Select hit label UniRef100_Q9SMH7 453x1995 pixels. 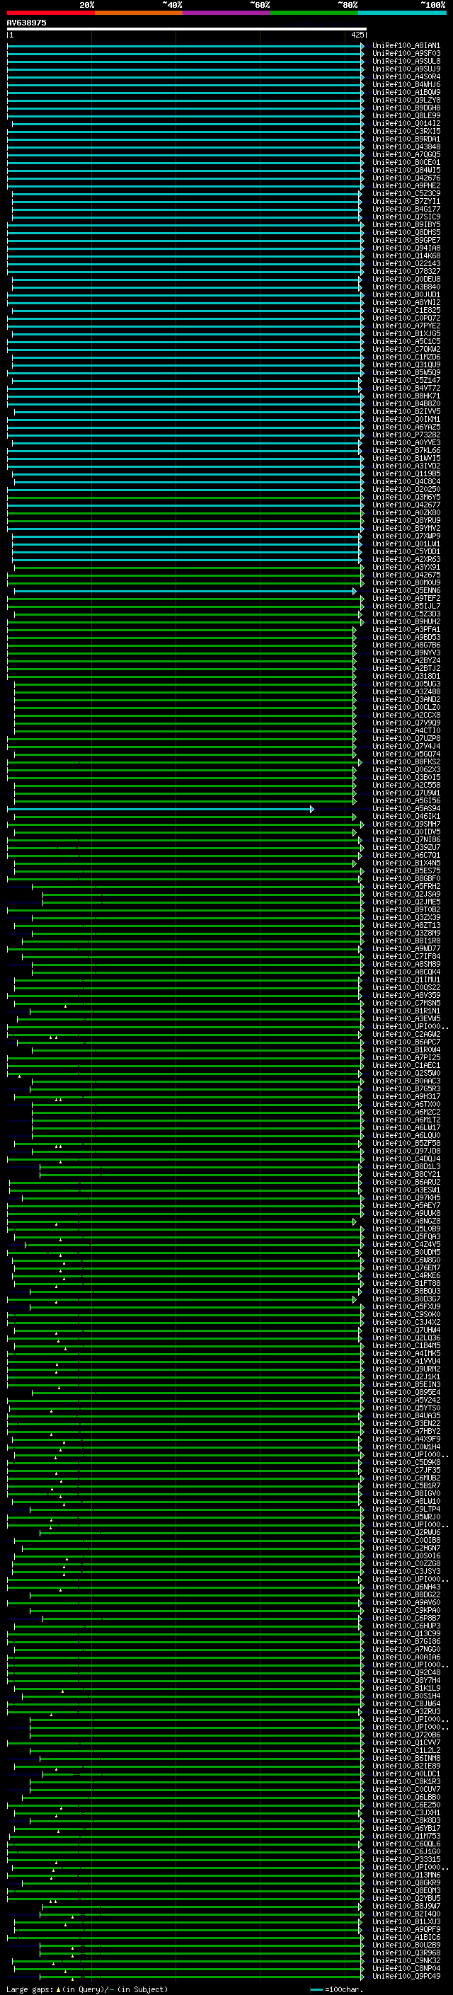point(406,824)
